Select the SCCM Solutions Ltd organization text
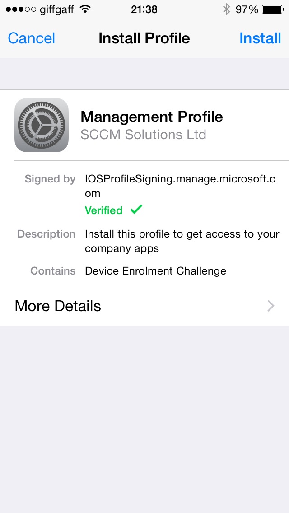Viewport: 289px width, 513px height. (x=143, y=135)
